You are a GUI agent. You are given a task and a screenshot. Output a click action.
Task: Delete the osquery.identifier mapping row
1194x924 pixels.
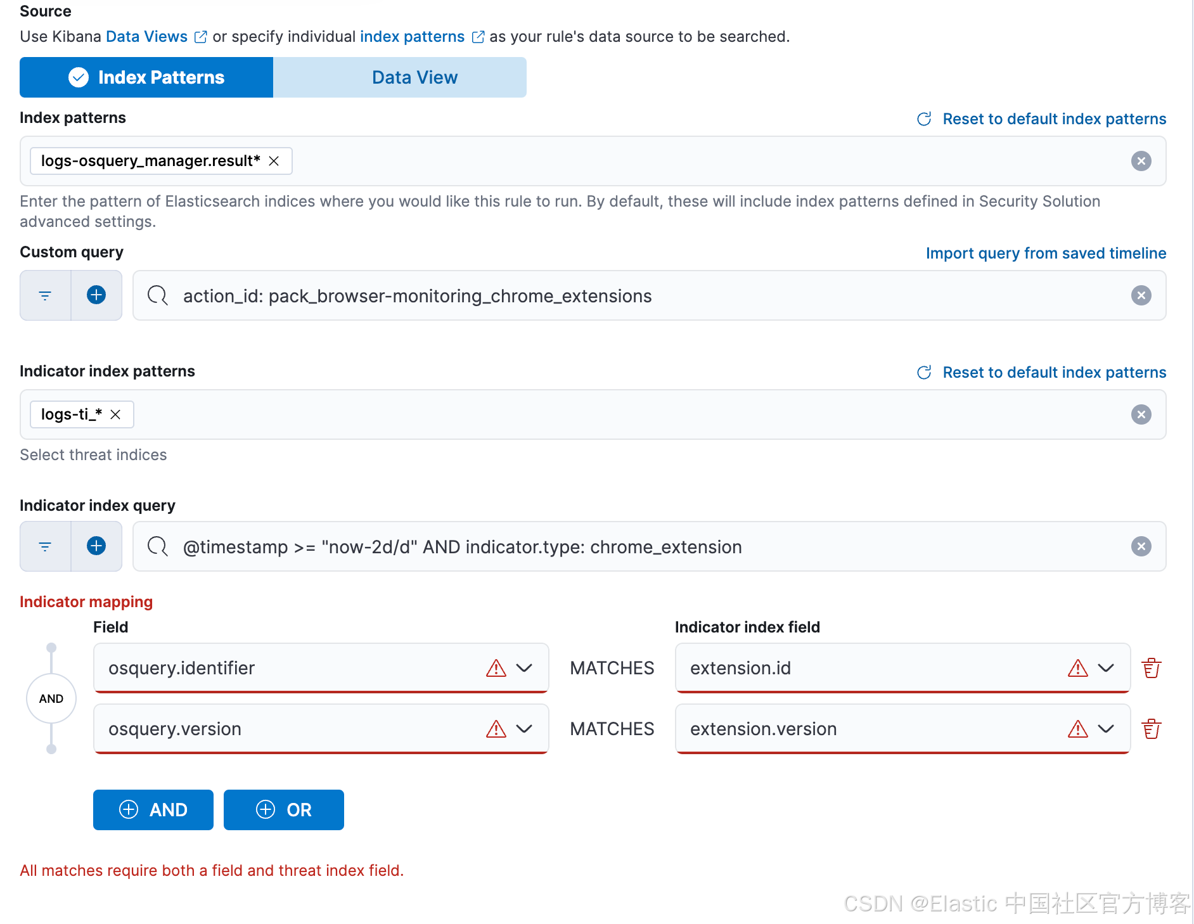click(x=1151, y=668)
